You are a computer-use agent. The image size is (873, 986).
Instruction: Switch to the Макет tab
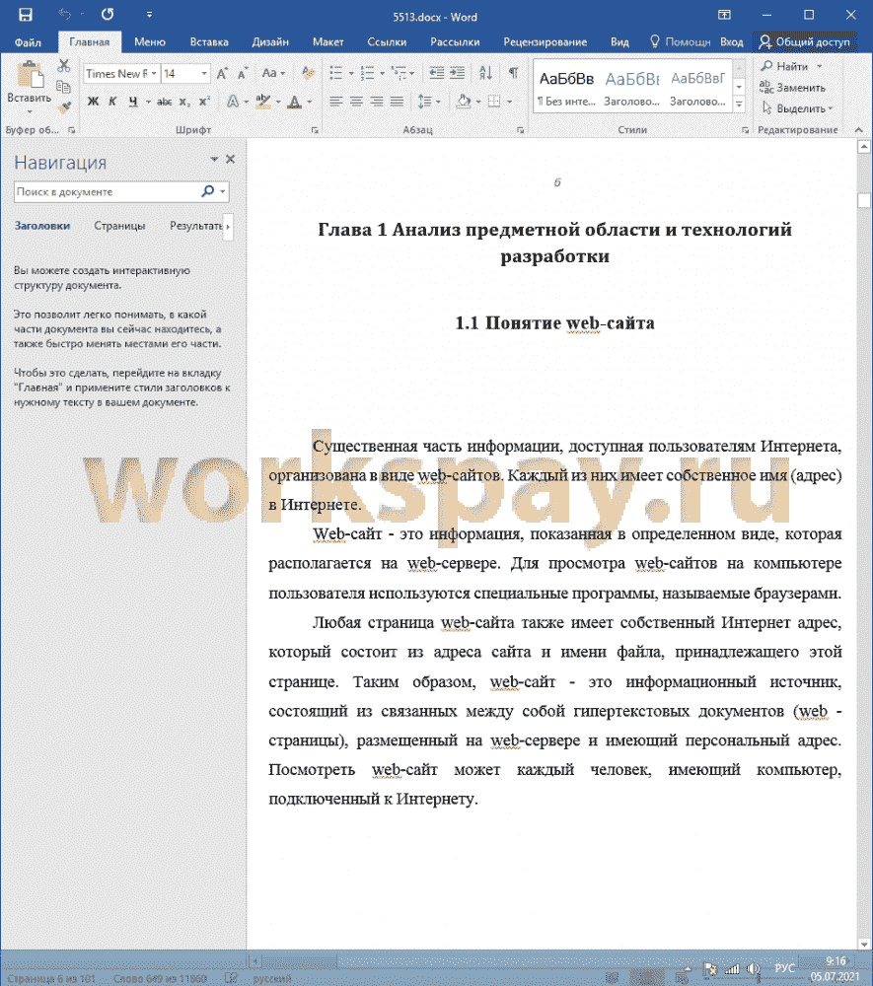tap(328, 42)
